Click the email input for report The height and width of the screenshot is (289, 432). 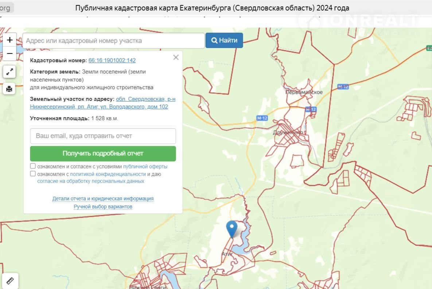[x=103, y=136]
